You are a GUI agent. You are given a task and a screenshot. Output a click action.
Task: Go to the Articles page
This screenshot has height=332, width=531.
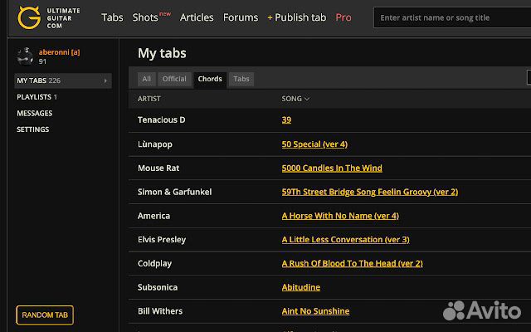[197, 17]
